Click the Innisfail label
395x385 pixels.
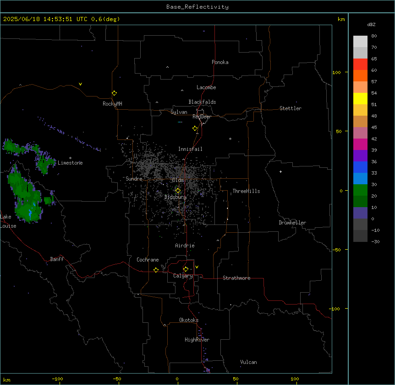tap(190, 149)
